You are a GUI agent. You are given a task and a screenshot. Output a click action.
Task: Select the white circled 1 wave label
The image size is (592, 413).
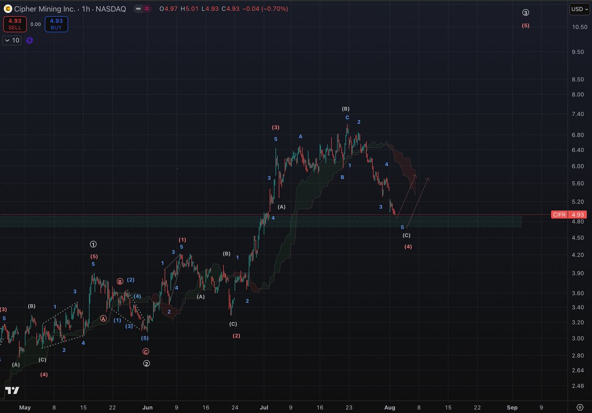tap(94, 244)
